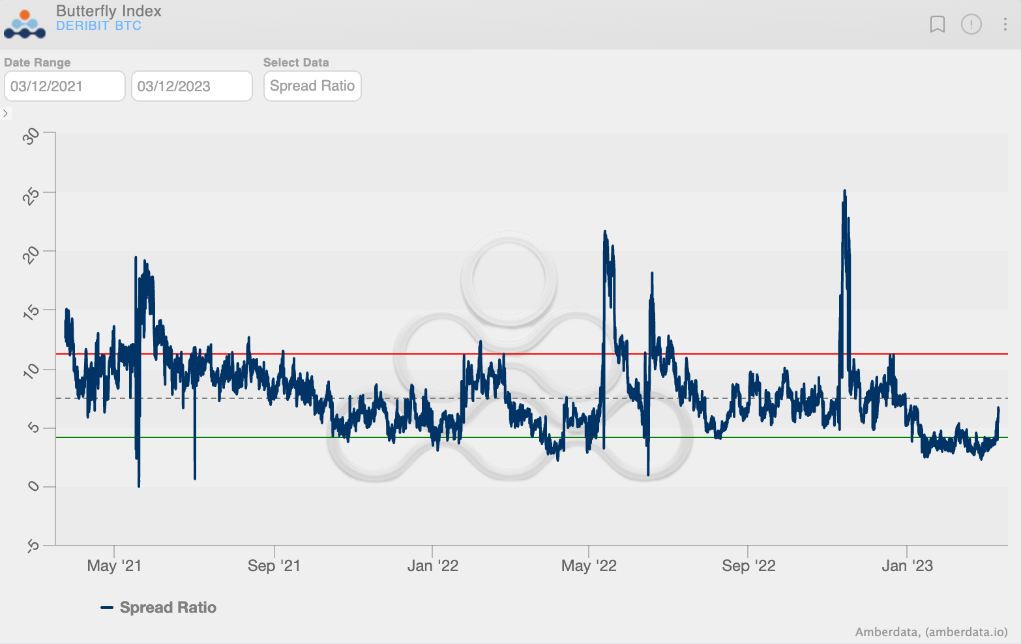Click the y-axis value 15

(31, 312)
